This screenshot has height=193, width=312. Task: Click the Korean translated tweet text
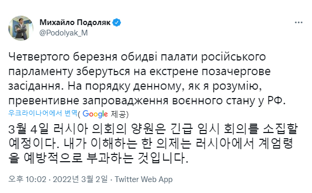click(x=153, y=143)
